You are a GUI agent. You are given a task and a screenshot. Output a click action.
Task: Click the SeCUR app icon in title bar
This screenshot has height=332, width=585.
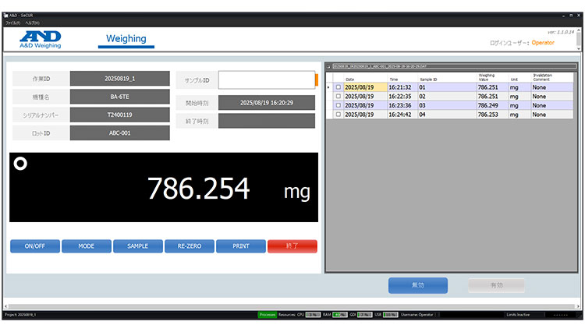pos(5,16)
